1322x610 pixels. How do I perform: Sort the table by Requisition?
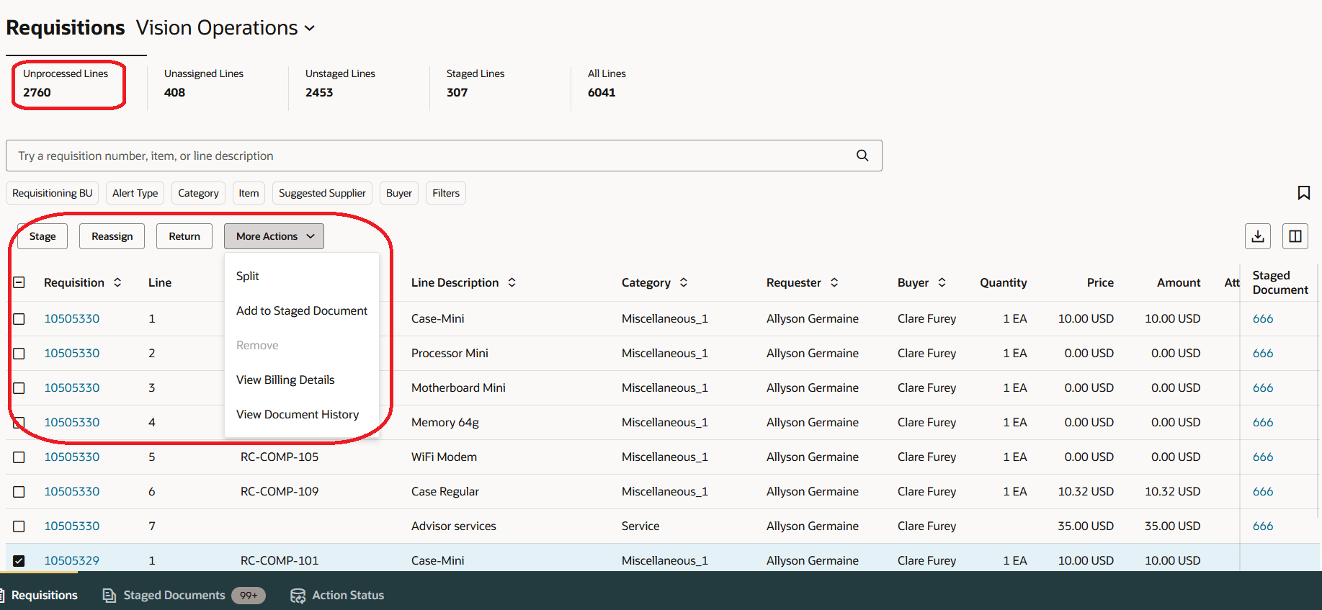pyautogui.click(x=117, y=282)
